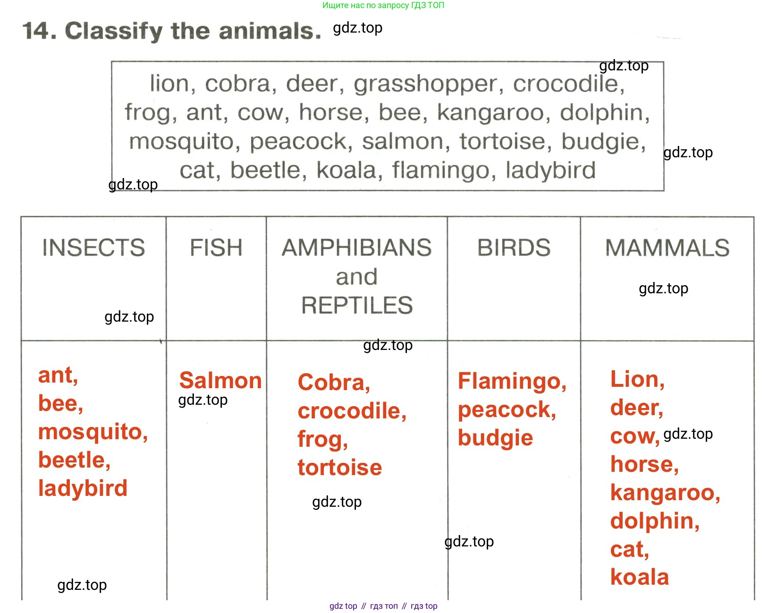
Task: Click the heading "14. Classify the animals."
Action: [x=172, y=31]
